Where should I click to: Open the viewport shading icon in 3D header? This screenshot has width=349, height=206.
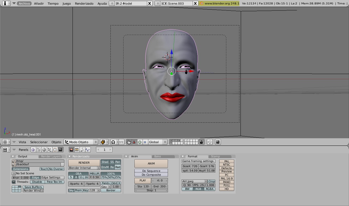point(103,142)
